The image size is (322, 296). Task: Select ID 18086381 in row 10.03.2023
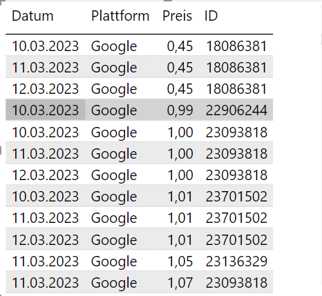point(236,46)
